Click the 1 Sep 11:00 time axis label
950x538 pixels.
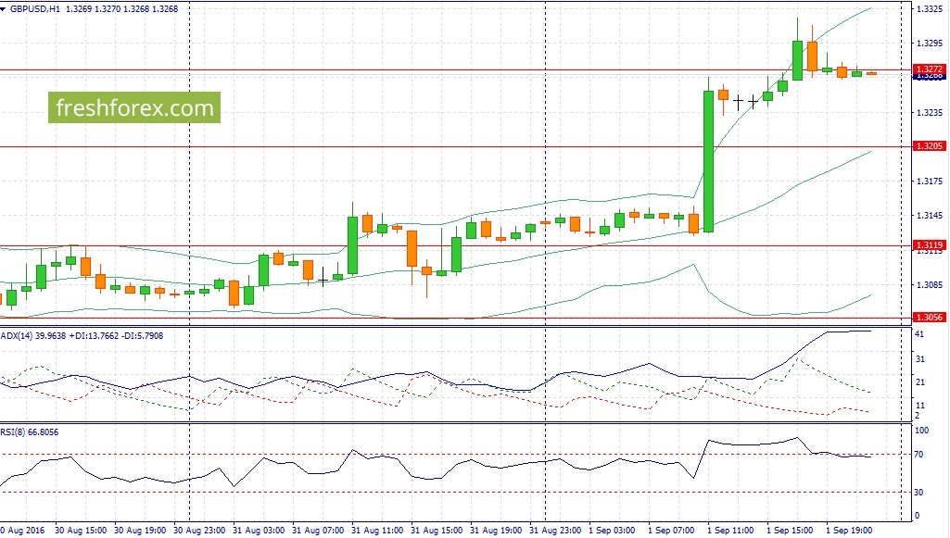(x=730, y=531)
